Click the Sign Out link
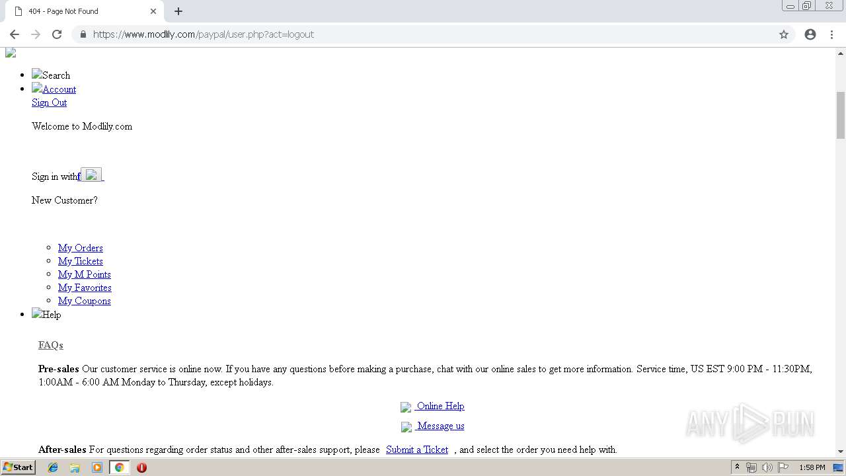The height and width of the screenshot is (476, 846). tap(49, 102)
